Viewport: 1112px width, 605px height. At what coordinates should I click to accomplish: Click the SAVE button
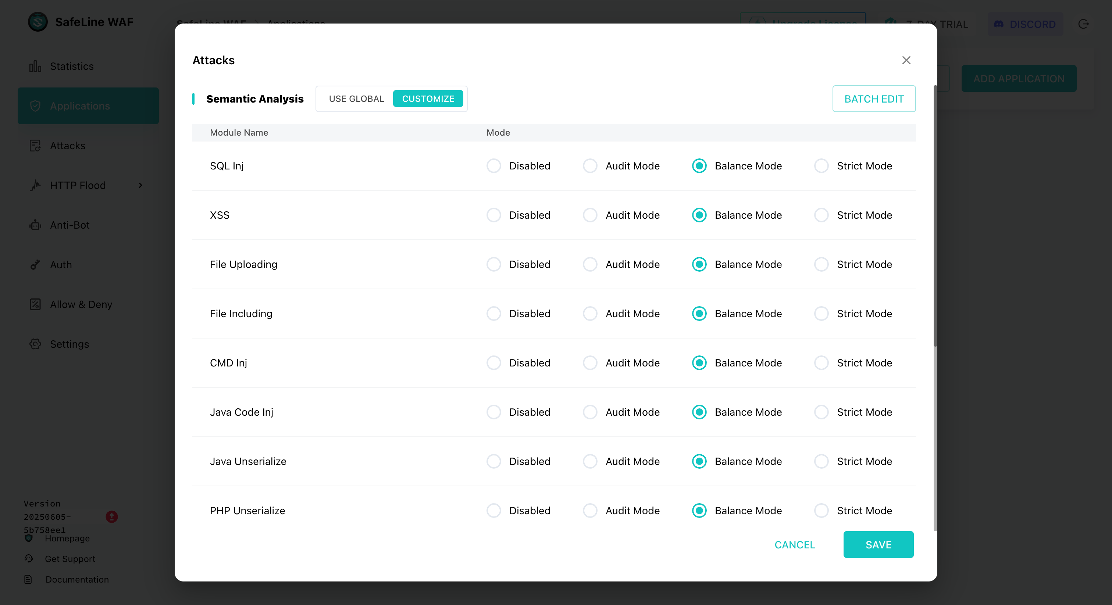[x=878, y=545]
